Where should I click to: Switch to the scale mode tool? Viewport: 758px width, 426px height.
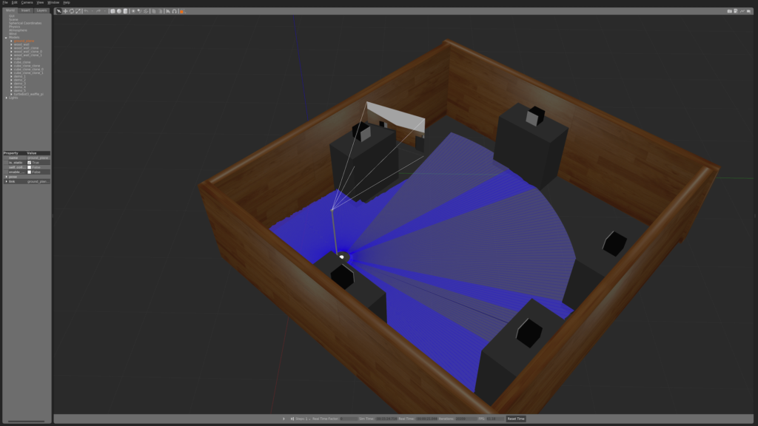click(x=78, y=11)
